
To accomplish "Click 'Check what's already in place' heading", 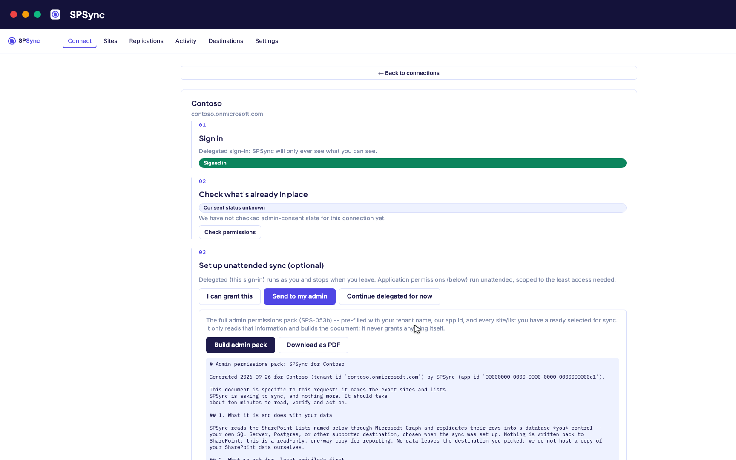I will click(x=253, y=194).
